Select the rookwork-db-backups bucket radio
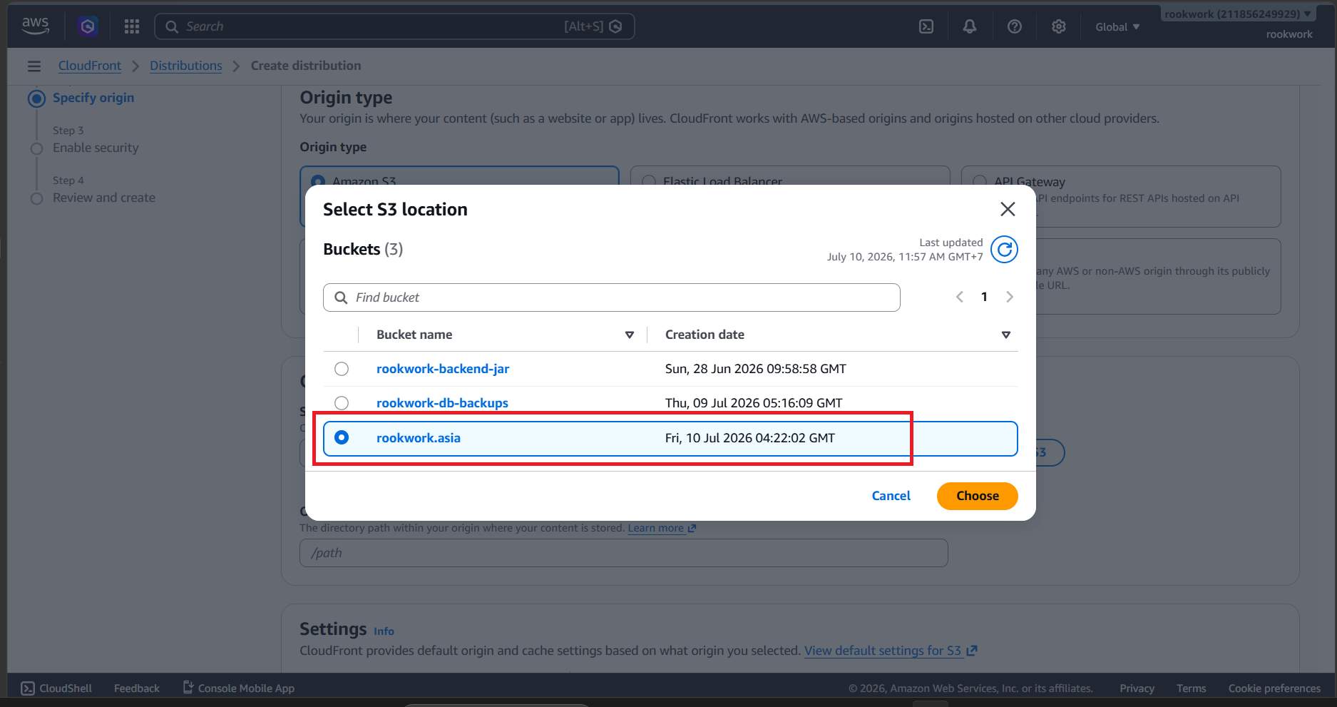 (342, 403)
